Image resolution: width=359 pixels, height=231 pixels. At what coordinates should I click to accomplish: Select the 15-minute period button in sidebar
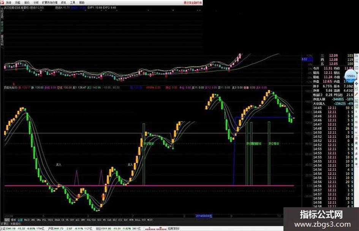(356, 117)
